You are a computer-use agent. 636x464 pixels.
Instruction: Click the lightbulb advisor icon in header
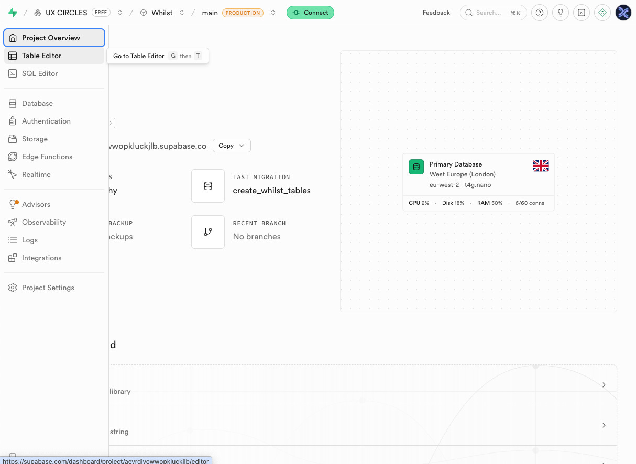tap(561, 13)
